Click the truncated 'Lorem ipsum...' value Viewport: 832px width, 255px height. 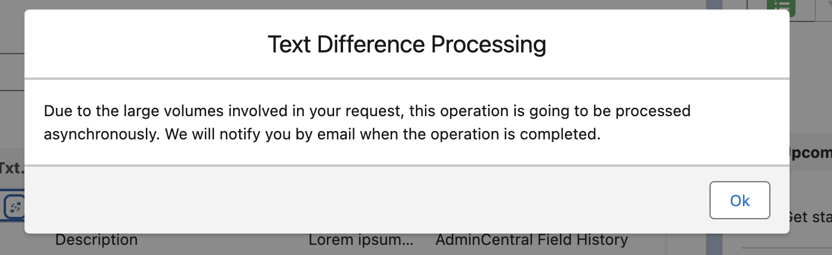click(360, 240)
